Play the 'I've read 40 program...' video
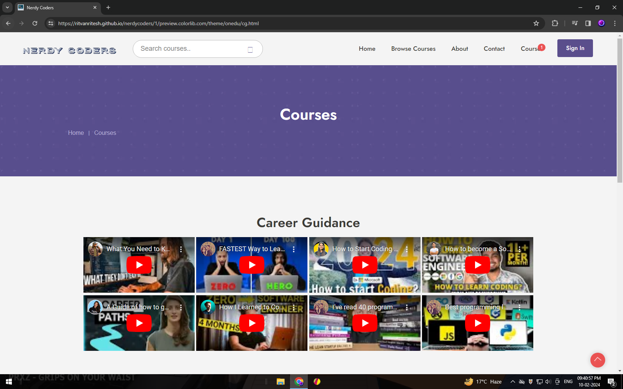The image size is (623, 389). coord(365,323)
